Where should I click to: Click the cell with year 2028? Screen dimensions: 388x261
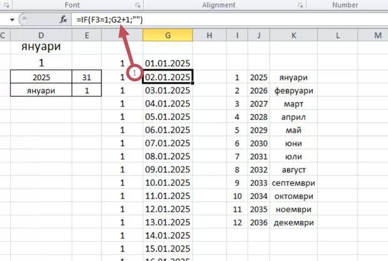[x=259, y=117]
